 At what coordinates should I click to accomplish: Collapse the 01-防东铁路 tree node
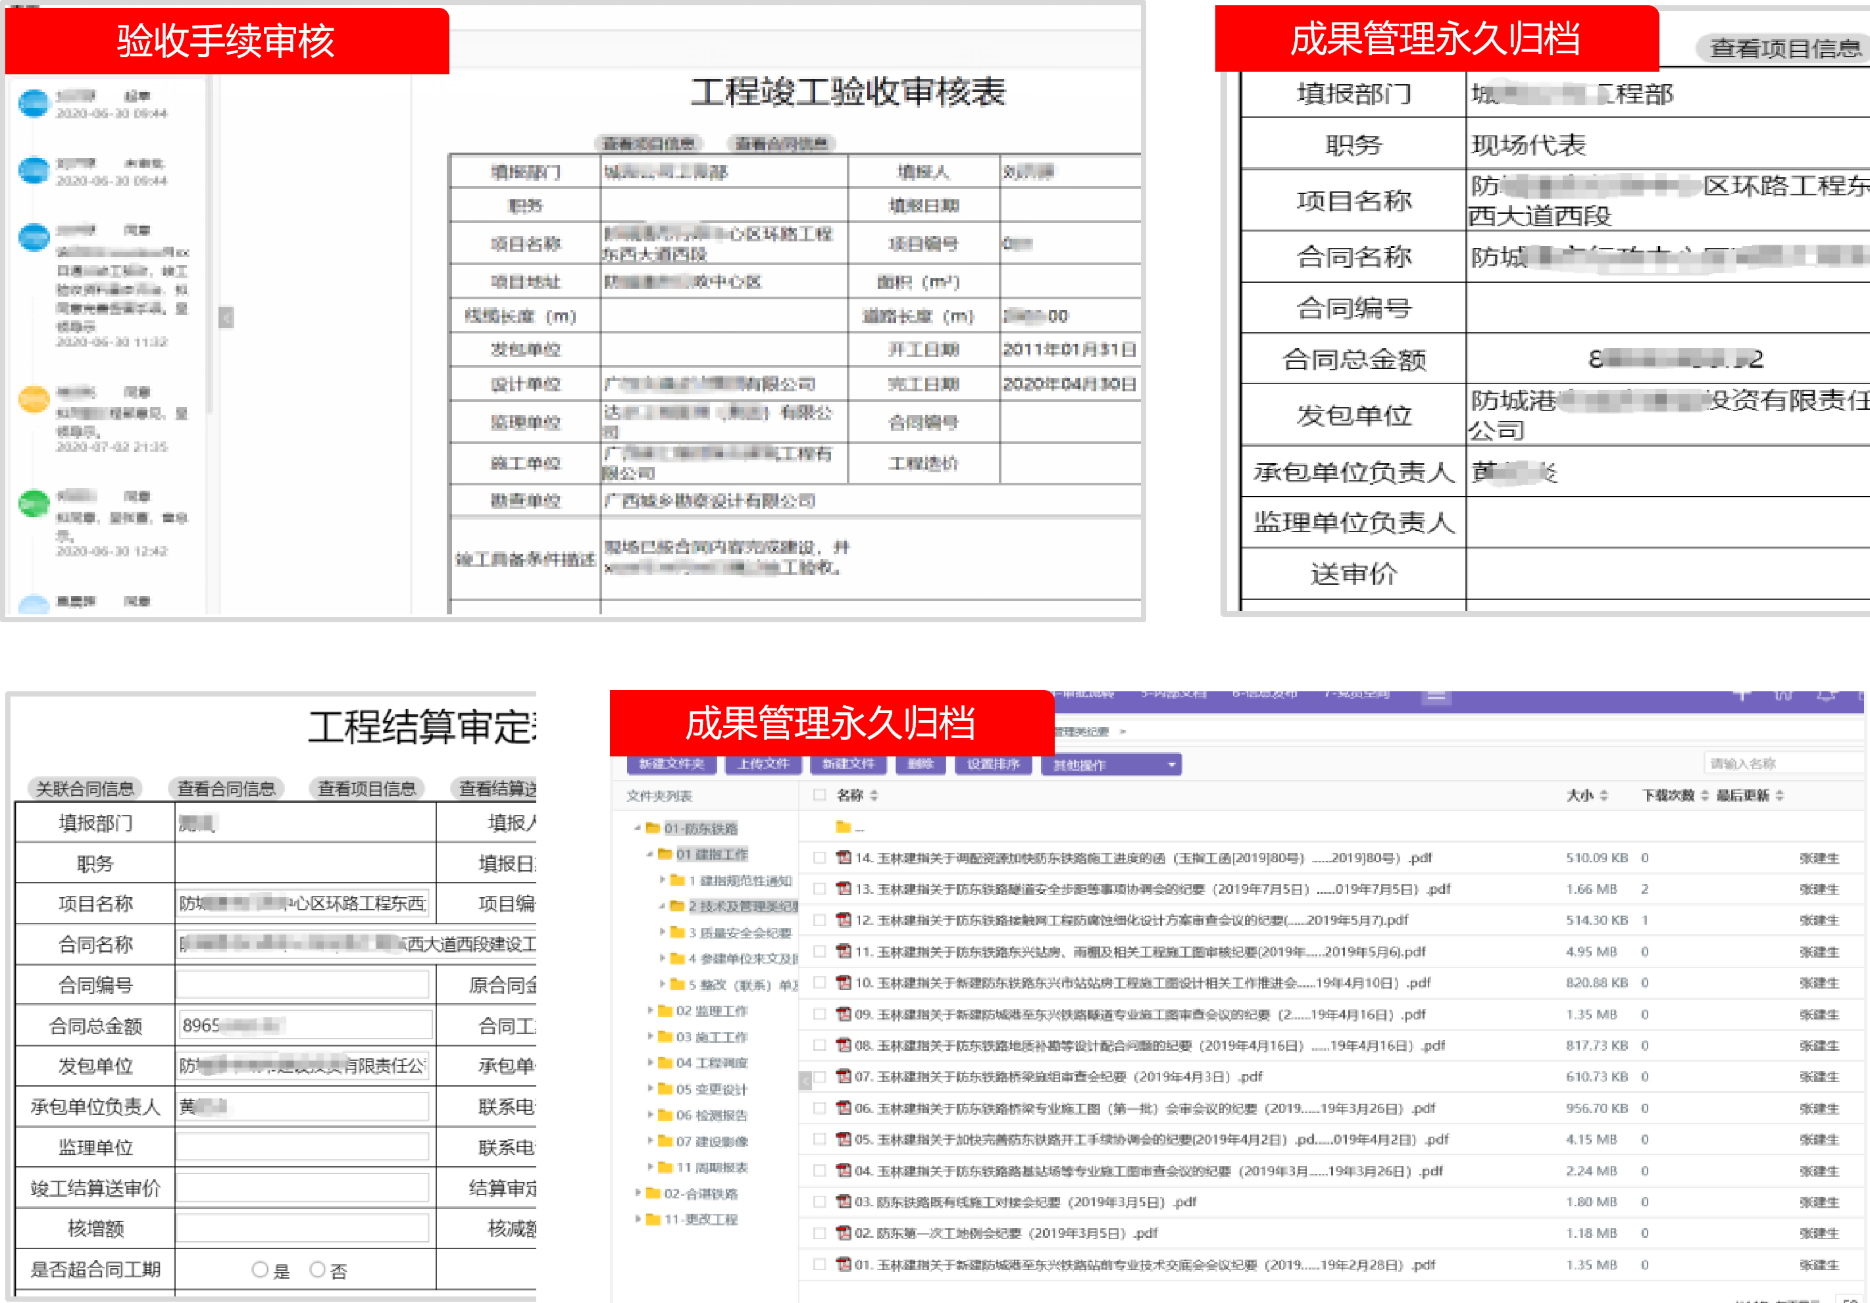coord(638,827)
